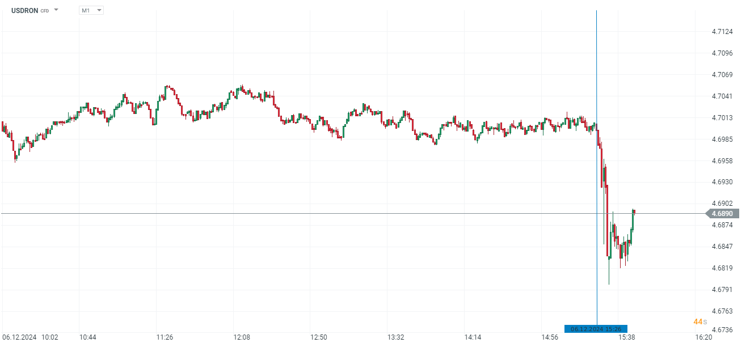
Task: Click the CFD instrument type label
Action: pyautogui.click(x=45, y=11)
